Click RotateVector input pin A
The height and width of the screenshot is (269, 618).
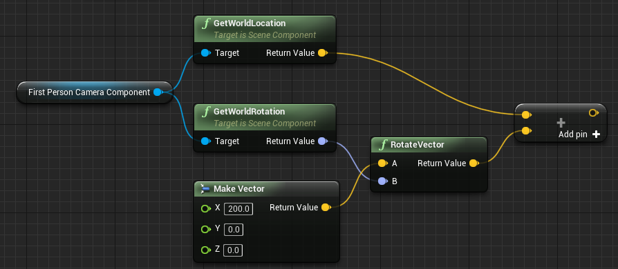383,163
